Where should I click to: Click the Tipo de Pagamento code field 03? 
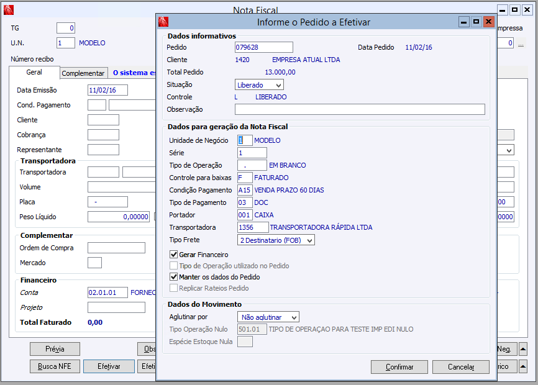click(245, 202)
